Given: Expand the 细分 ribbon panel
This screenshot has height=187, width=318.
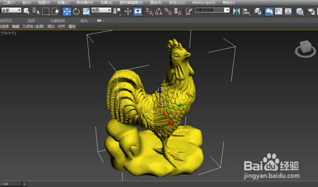Looking at the screenshot, I should click(51, 26).
